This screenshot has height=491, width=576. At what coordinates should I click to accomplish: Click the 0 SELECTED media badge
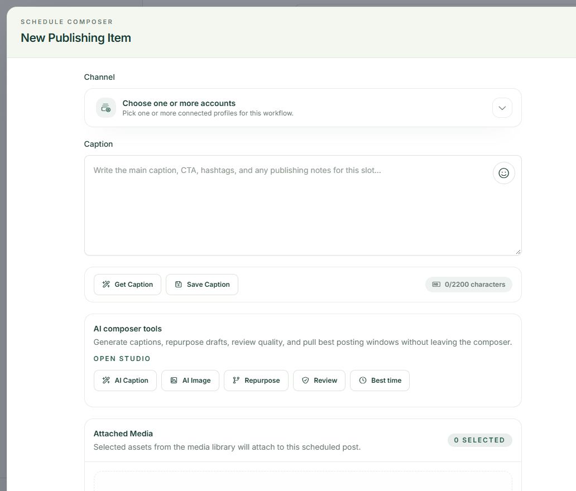[480, 440]
